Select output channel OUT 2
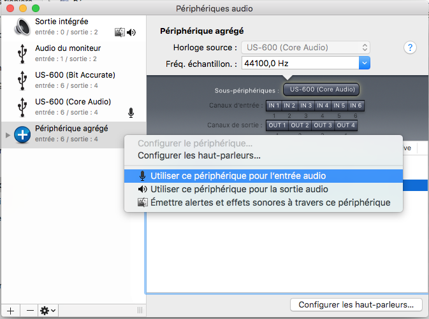 pos(300,125)
